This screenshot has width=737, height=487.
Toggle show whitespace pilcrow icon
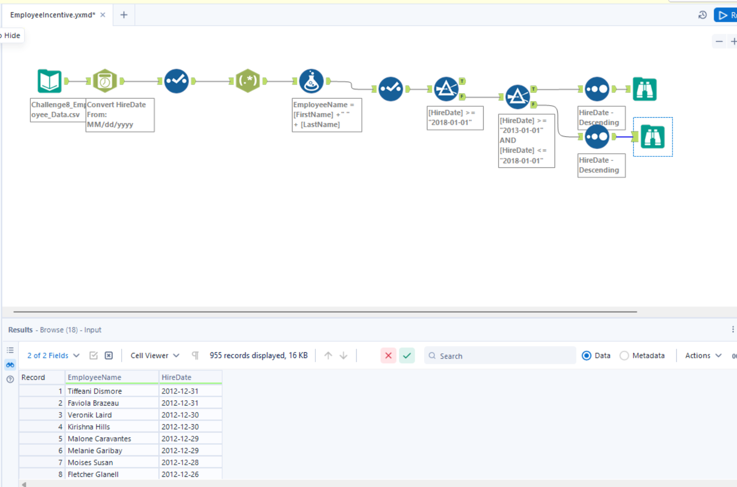pos(195,355)
